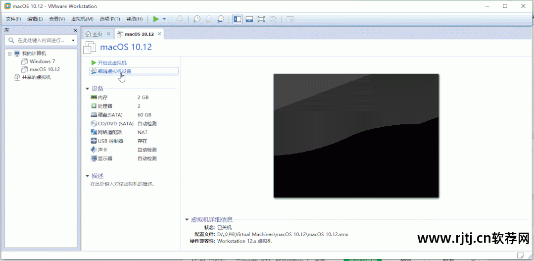
Task: Collapse the 描述 section
Action: (x=88, y=176)
